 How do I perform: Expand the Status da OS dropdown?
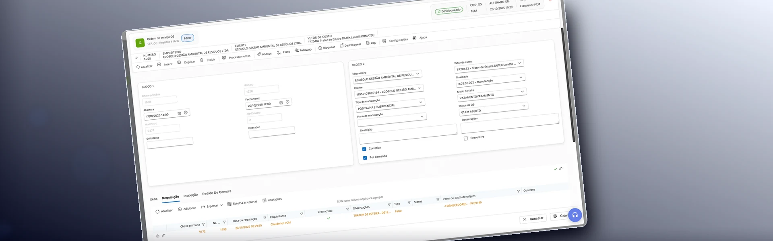(524, 106)
